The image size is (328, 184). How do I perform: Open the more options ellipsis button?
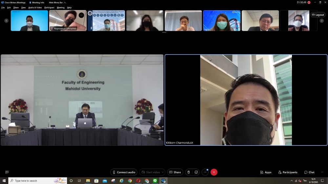tap(205, 172)
